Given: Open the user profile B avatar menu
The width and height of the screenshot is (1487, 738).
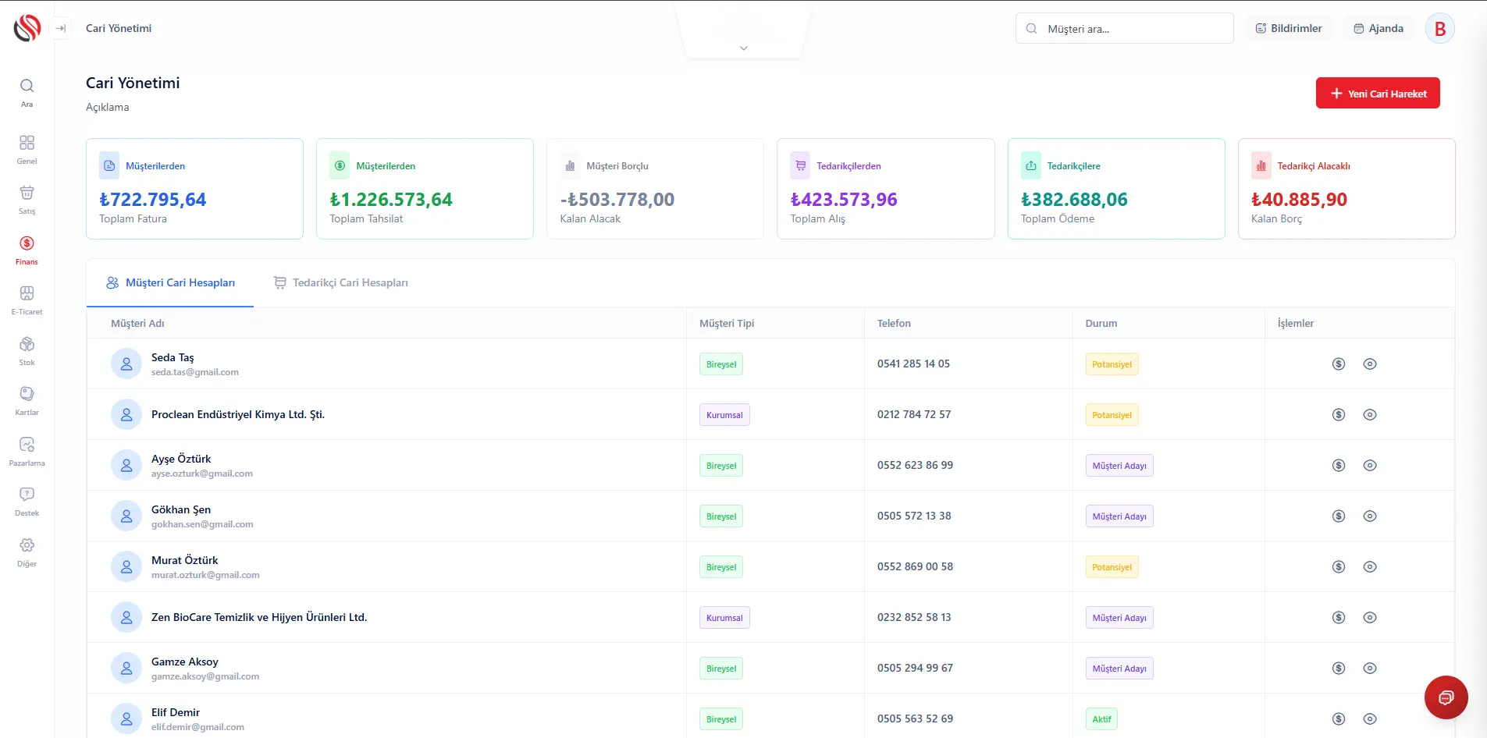Looking at the screenshot, I should [x=1439, y=29].
